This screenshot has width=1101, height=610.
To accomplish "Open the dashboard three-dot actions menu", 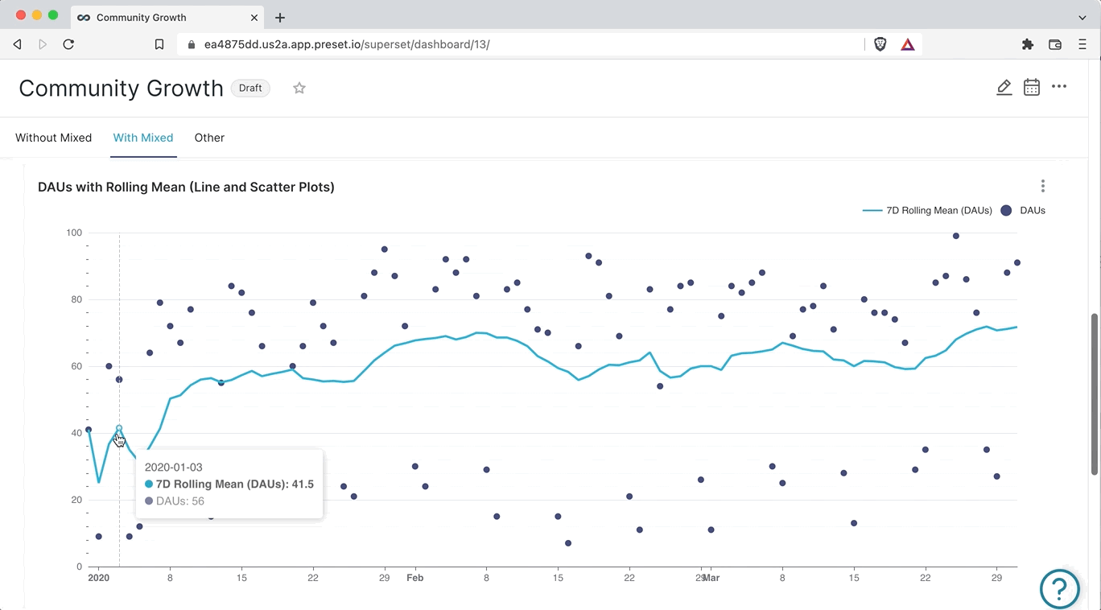I will (x=1059, y=87).
